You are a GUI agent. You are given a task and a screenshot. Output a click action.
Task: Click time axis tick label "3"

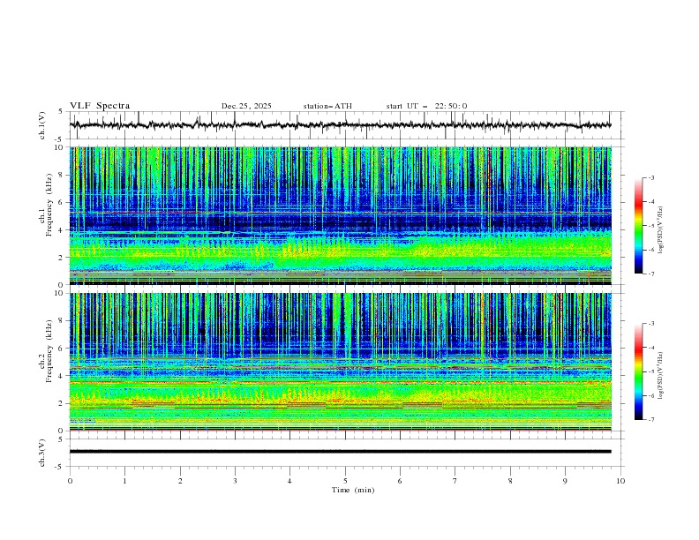coord(235,481)
